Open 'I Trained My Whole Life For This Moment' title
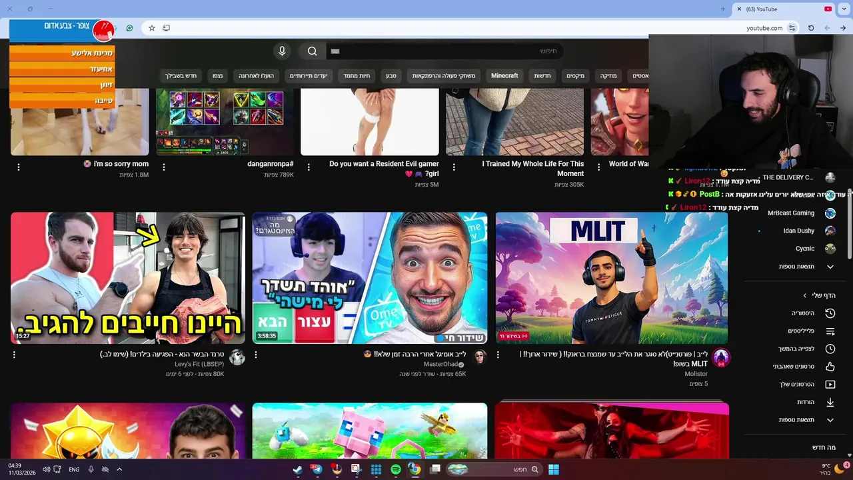The width and height of the screenshot is (853, 480). (x=533, y=169)
